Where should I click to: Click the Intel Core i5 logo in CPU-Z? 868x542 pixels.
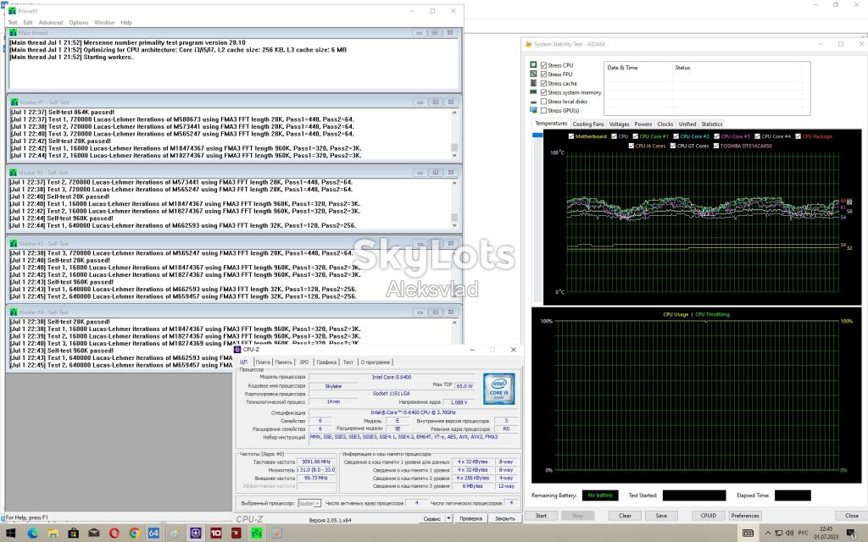tap(498, 388)
